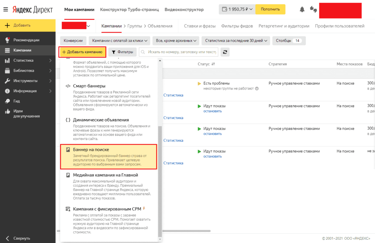Click the Конверсии button
Image resolution: width=375 pixels, height=243 pixels.
[73, 41]
